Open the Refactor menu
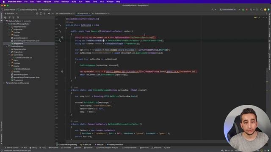271x152 pixels. pyautogui.click(x=65, y=2)
